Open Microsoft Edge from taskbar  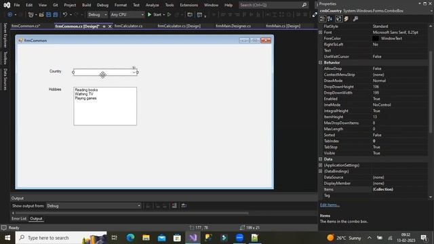(130, 238)
